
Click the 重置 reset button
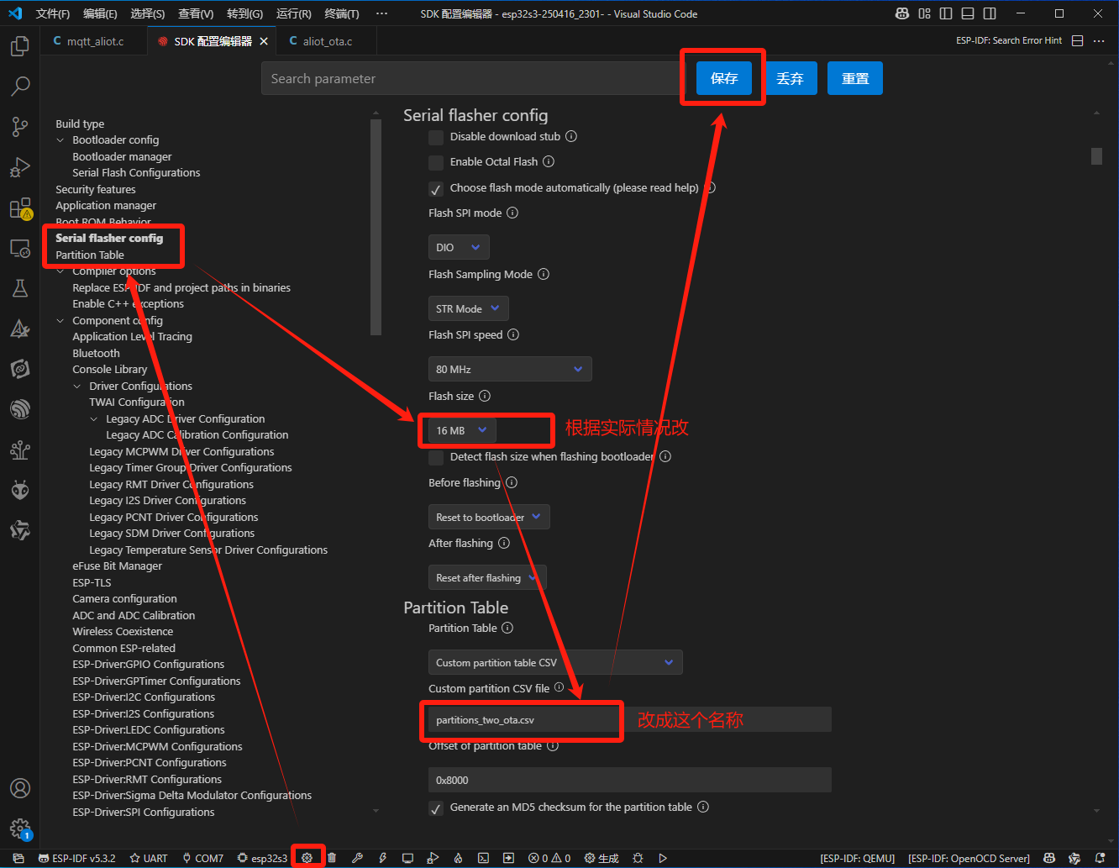click(855, 78)
